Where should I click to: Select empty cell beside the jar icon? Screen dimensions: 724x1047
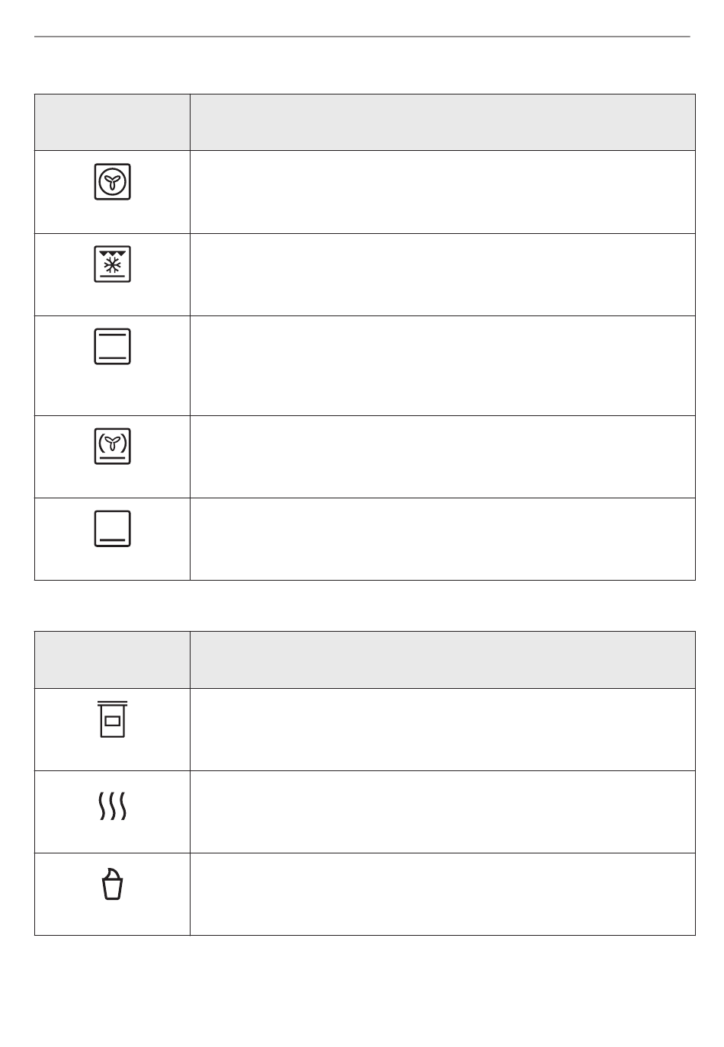coord(443,729)
